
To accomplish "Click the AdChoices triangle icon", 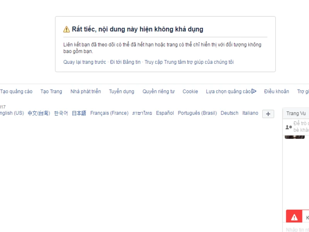I will [254, 91].
